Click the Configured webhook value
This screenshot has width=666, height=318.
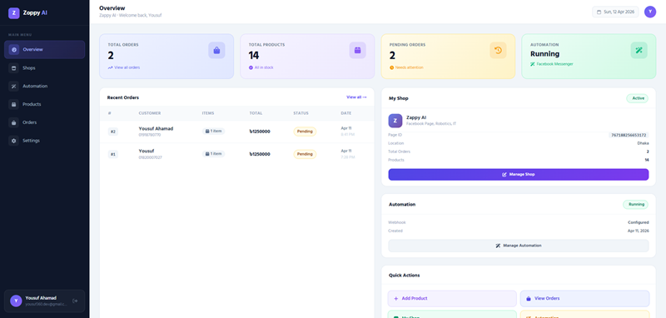click(639, 222)
